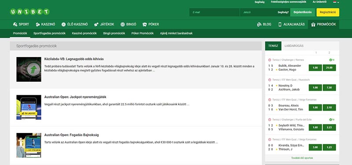Click the yellow Regisztráció button
This screenshot has width=352, height=165.
tap(328, 12)
